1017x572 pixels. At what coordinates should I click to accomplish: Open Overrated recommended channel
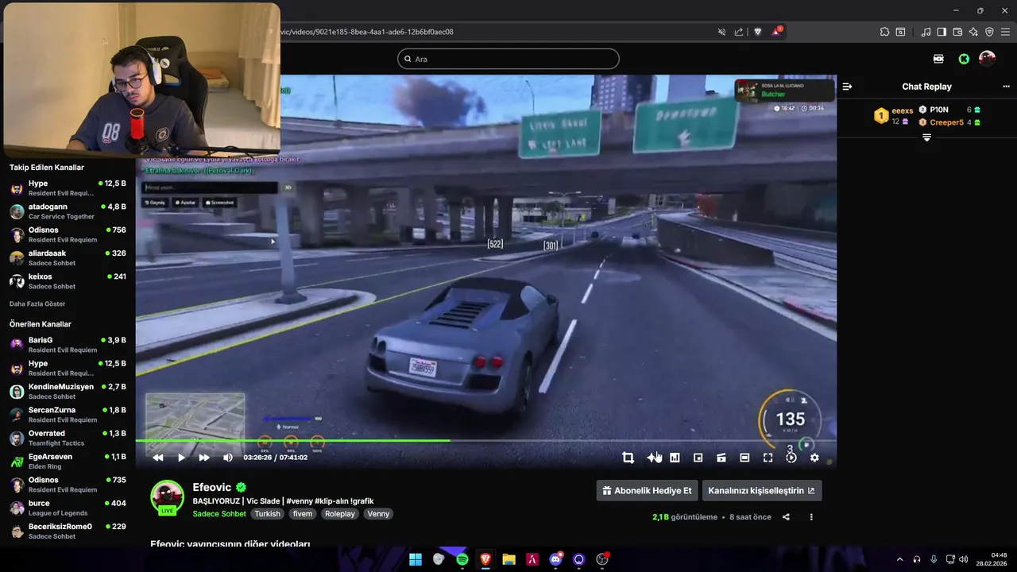point(68,438)
